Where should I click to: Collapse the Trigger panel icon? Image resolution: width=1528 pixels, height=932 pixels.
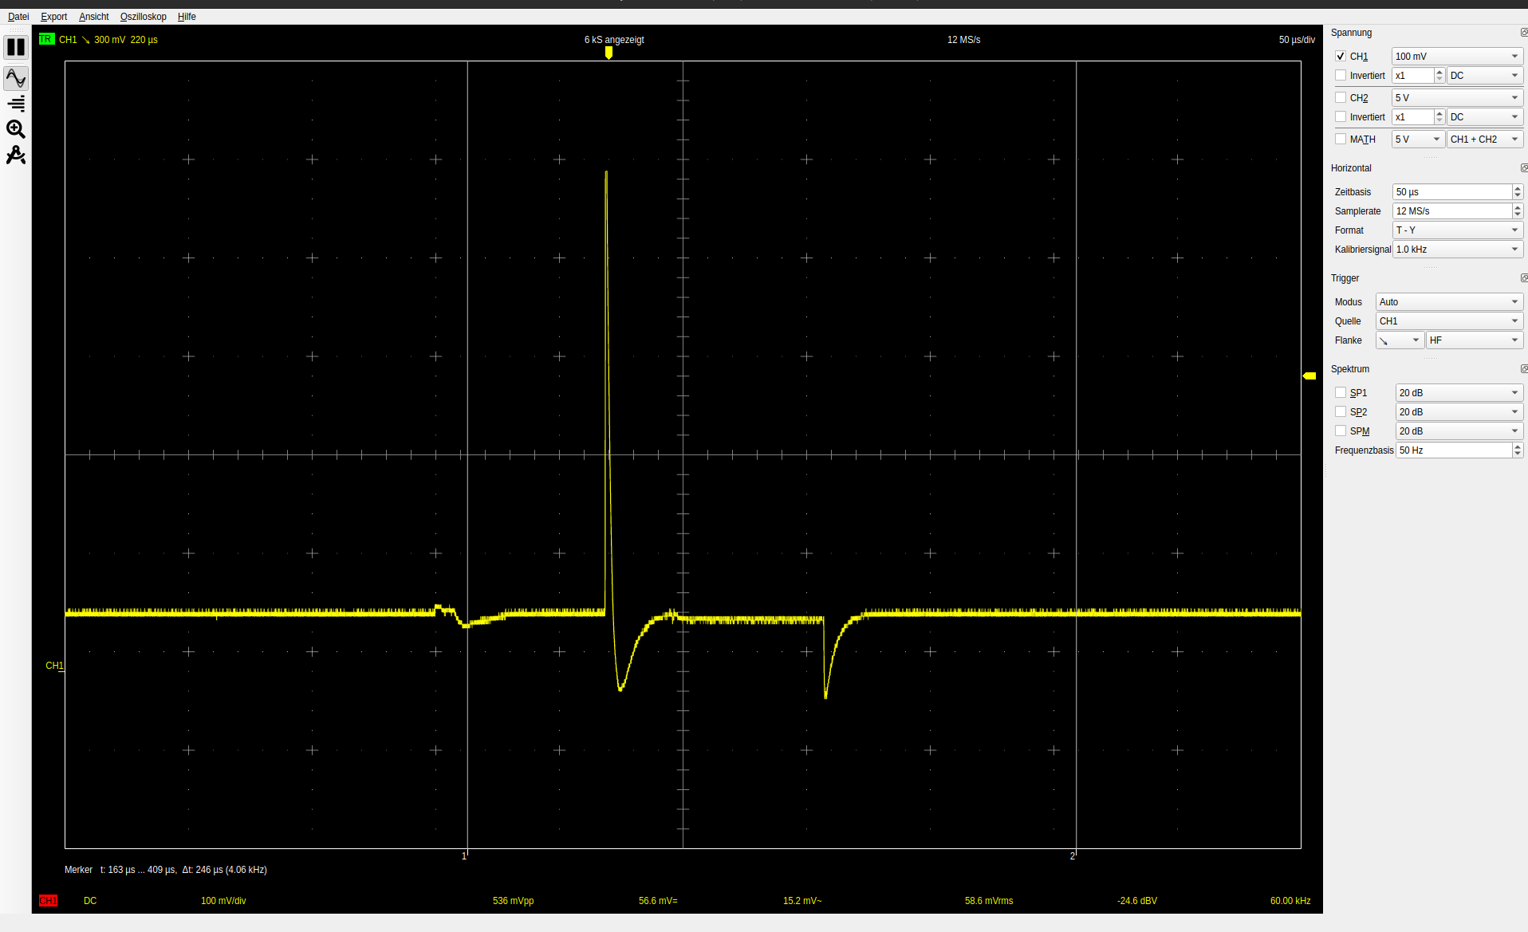coord(1523,278)
